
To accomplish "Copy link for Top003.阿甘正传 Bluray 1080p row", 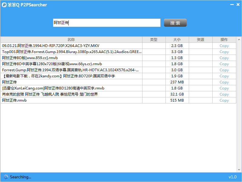I will coord(224,52).
